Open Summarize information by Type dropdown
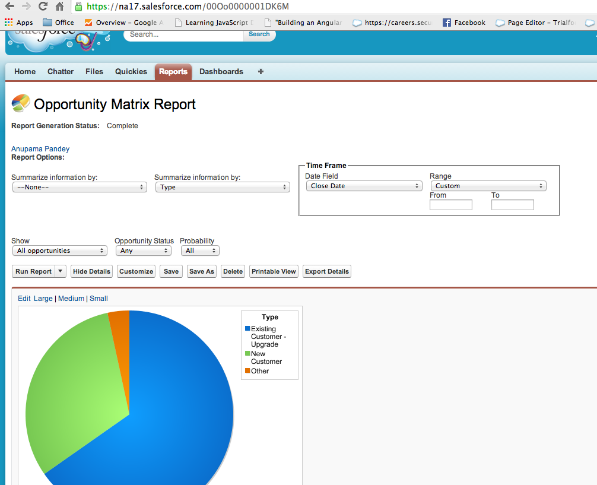The image size is (597, 485). [x=223, y=187]
